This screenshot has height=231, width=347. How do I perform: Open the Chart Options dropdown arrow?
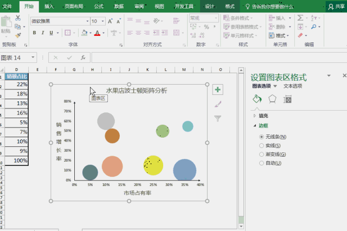click(275, 86)
